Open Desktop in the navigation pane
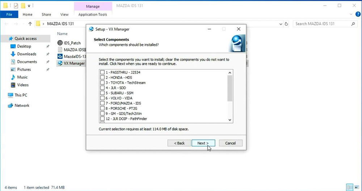This screenshot has width=362, height=191. click(x=24, y=46)
